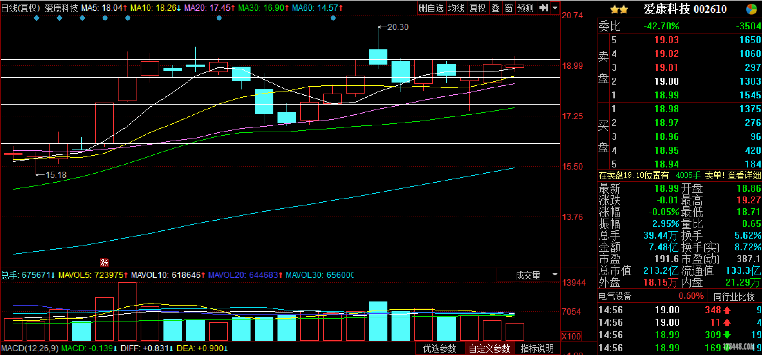Click the MACD(12,26,9) indicator label
762x355 pixels.
[30, 348]
